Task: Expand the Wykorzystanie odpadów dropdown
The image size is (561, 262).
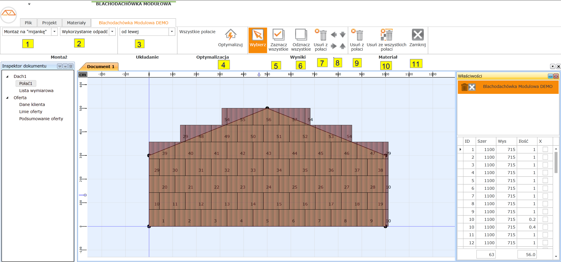Action: pos(112,32)
